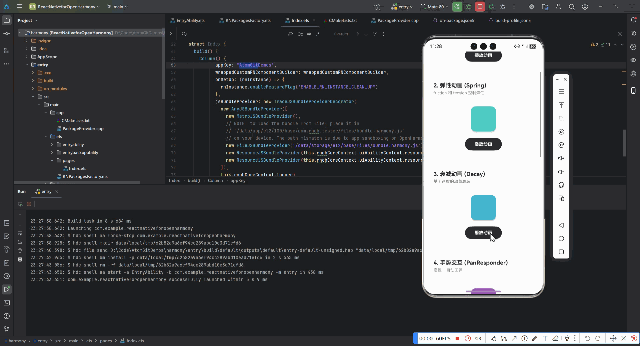Take a screenshot in emulator toolbar
The height and width of the screenshot is (346, 640).
click(561, 118)
